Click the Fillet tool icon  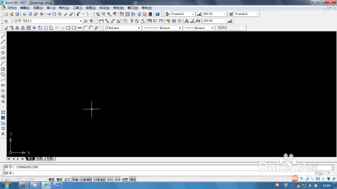(91, 28)
